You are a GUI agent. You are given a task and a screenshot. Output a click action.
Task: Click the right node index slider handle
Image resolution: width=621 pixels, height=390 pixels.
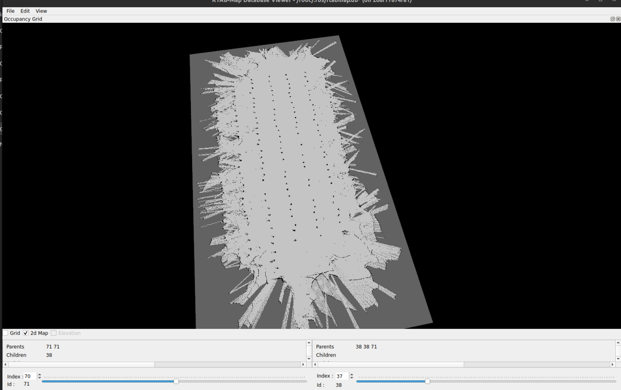[x=427, y=381]
